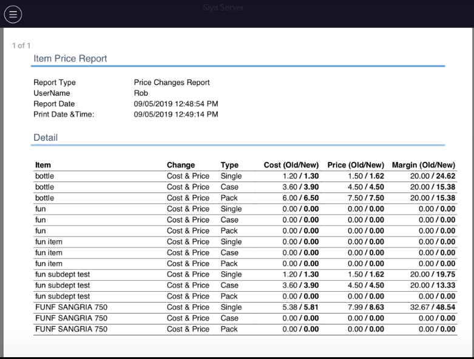Click the bottle item in the Single row
The height and width of the screenshot is (359, 474).
pos(44,176)
